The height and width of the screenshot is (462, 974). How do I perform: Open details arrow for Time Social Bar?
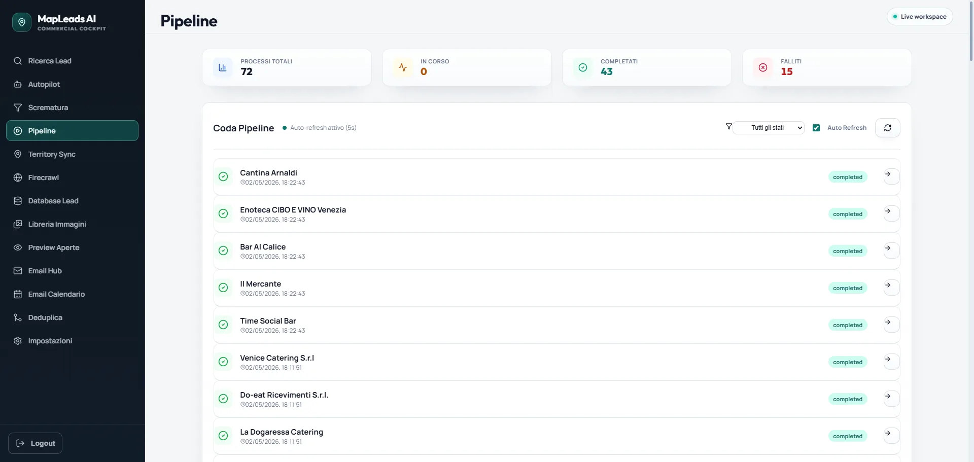pos(891,325)
